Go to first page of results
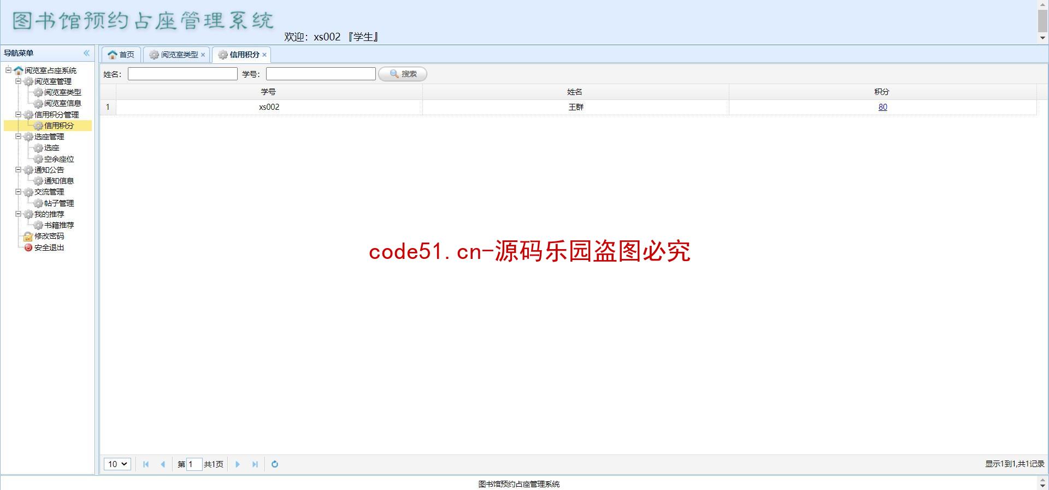Screen dimensions: 1049x490 [146, 464]
